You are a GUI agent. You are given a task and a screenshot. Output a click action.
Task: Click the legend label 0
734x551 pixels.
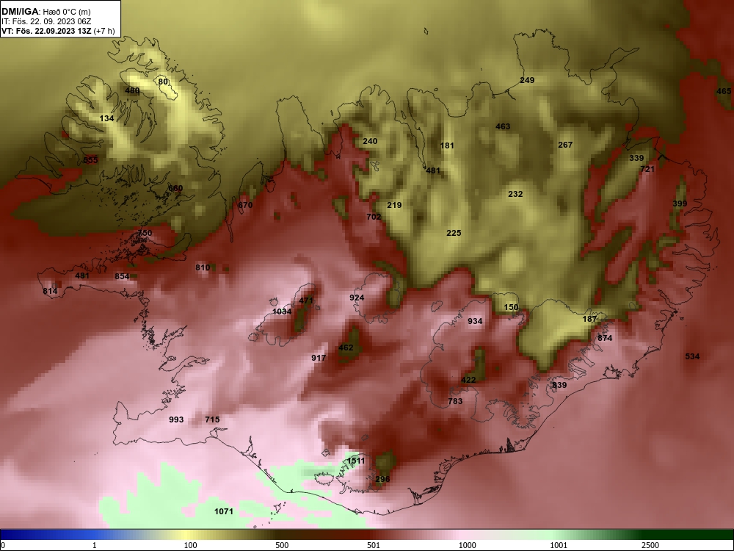click(x=3, y=545)
